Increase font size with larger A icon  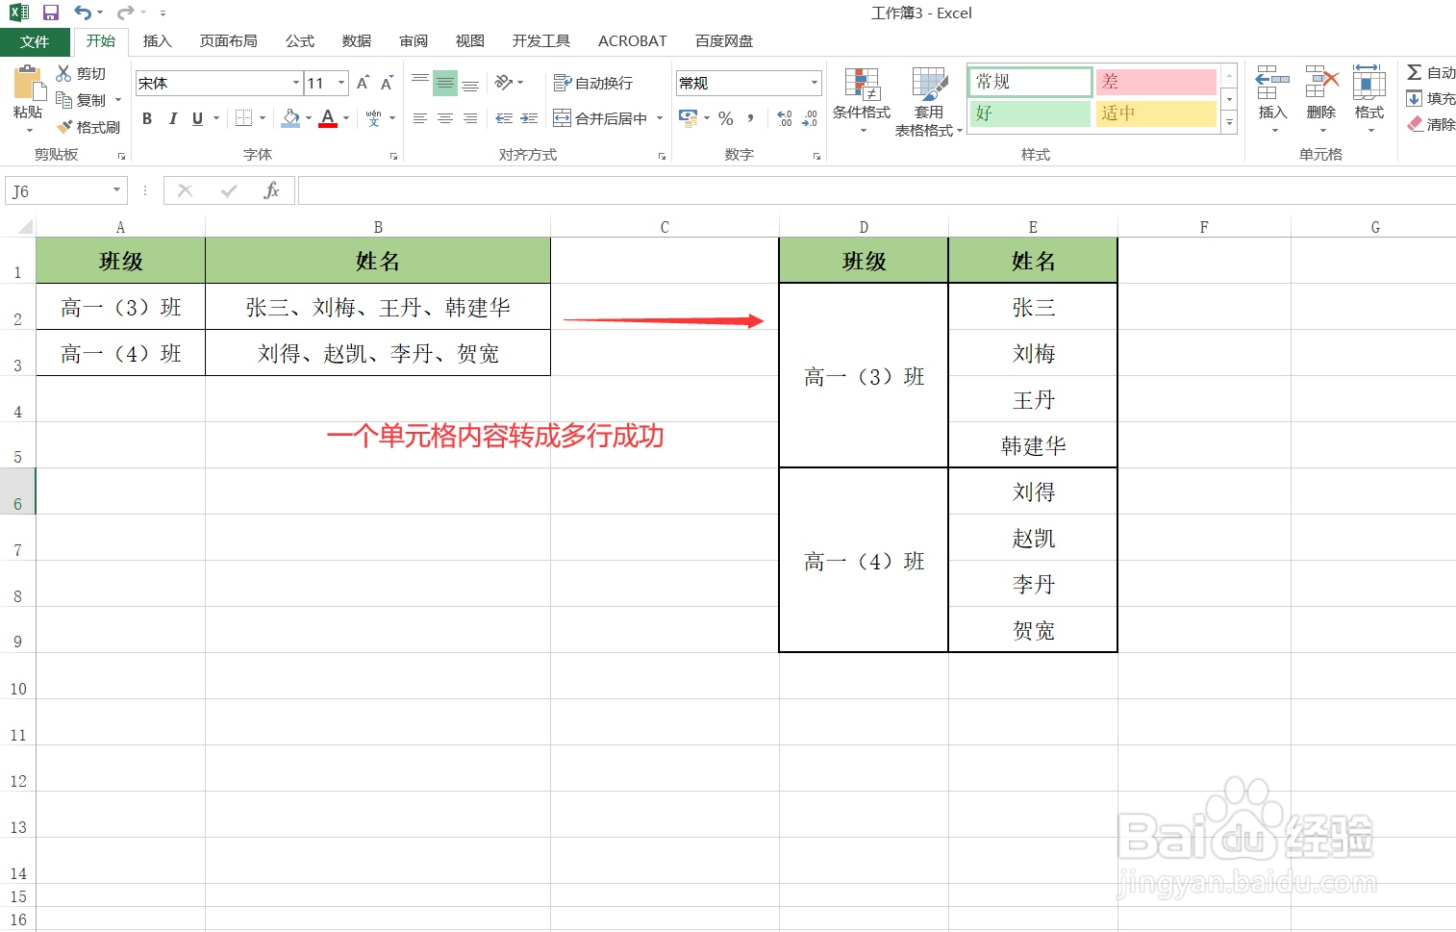(363, 83)
